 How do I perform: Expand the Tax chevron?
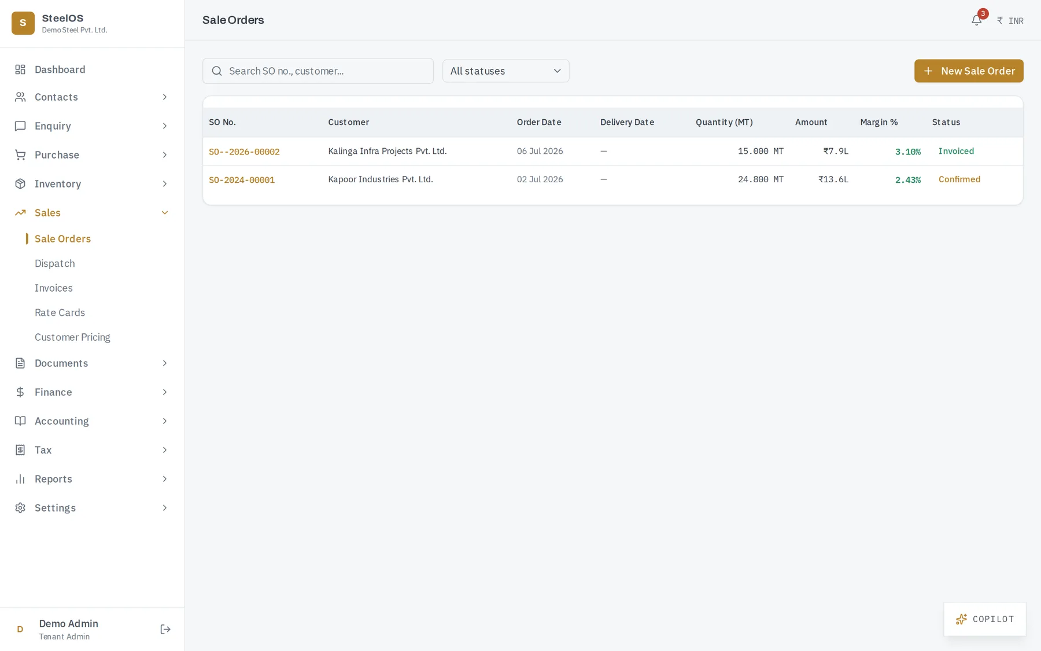165,450
